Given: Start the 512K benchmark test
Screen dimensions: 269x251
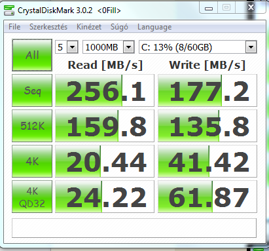Looking at the screenshot, I should 32,126.
